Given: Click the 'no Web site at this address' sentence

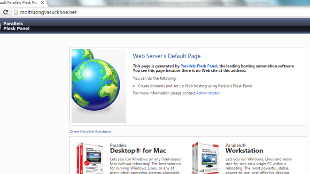Looking at the screenshot, I should (189, 70).
